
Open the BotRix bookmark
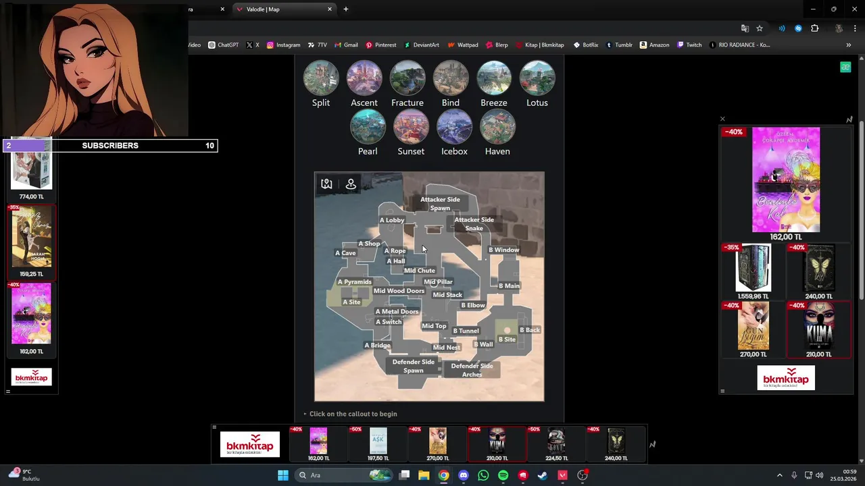586,45
